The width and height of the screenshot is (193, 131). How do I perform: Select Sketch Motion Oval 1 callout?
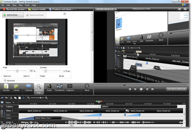[48, 118]
